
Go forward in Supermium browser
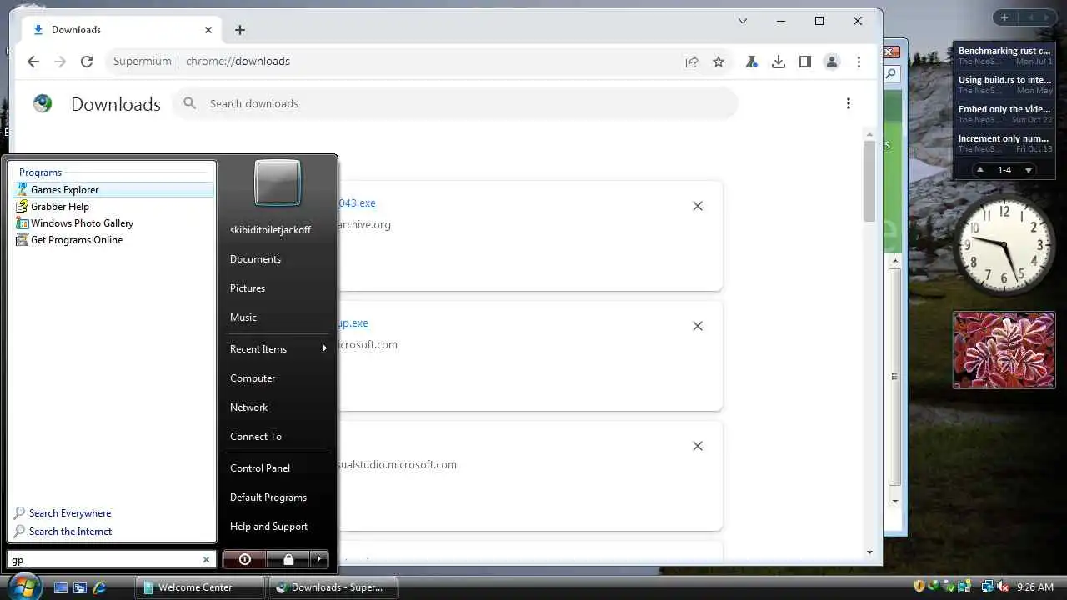(x=60, y=62)
